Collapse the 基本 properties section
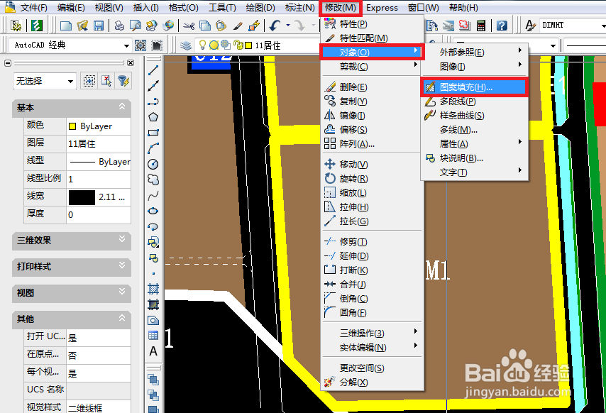Screen dimensions: 606x413 pyautogui.click(x=122, y=106)
